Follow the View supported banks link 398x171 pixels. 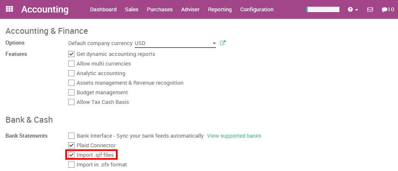click(234, 136)
